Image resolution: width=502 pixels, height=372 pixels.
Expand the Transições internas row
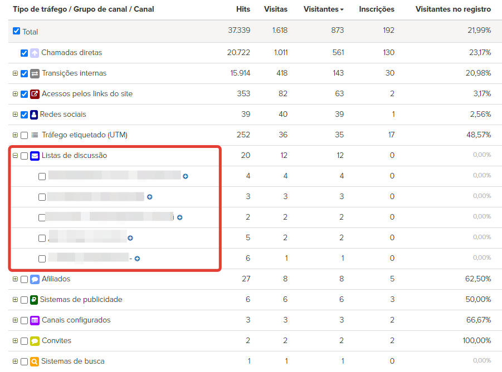point(15,73)
